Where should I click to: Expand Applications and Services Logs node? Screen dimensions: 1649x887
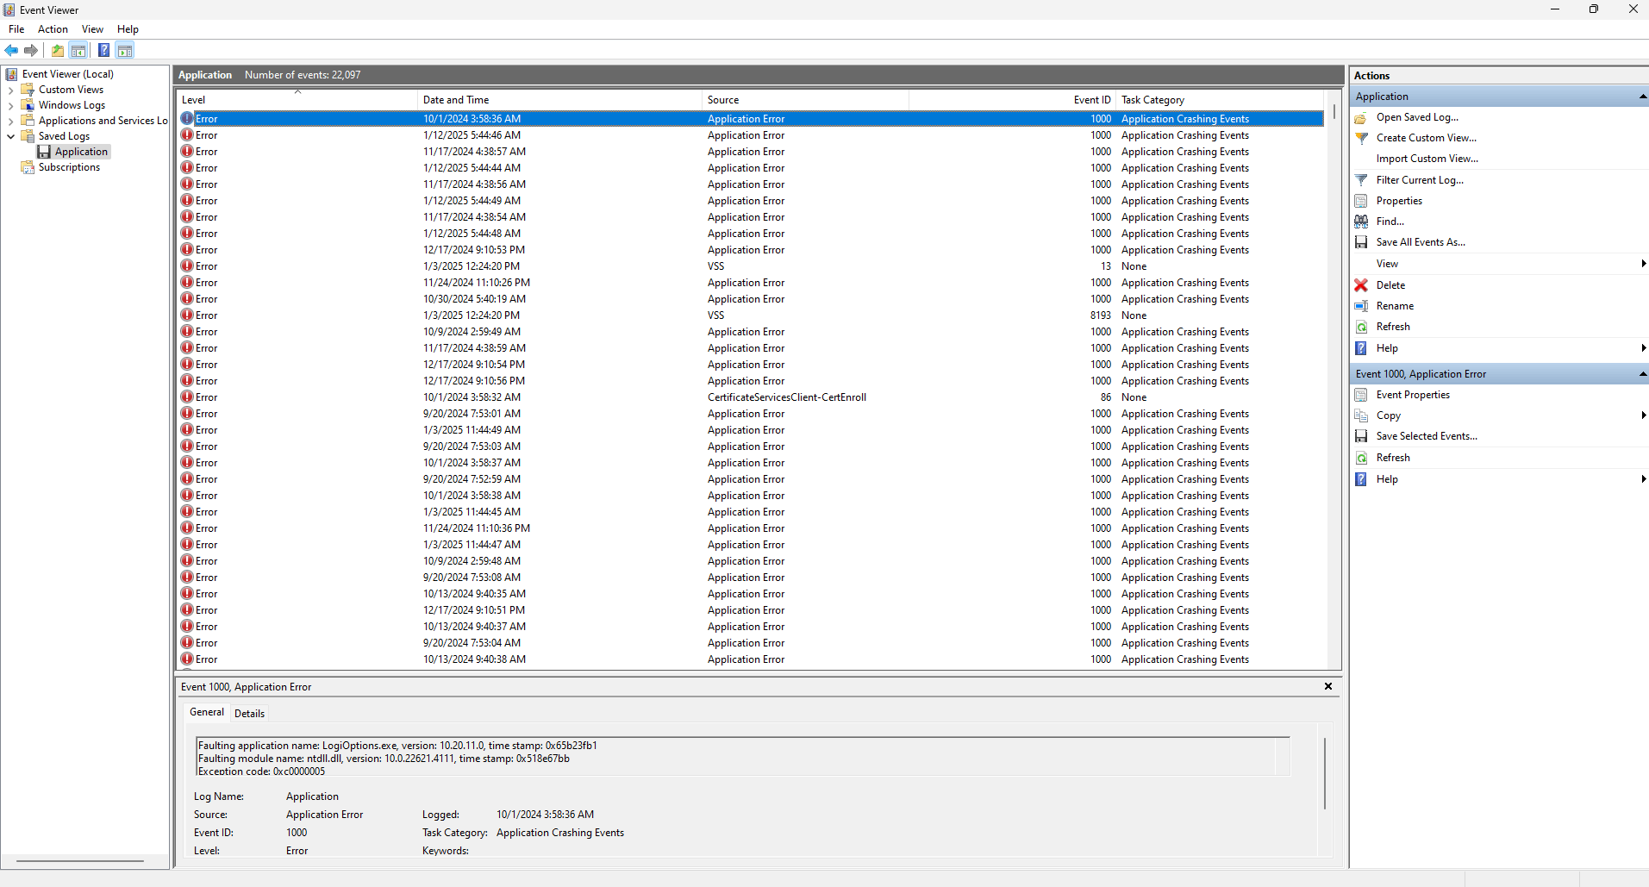pyautogui.click(x=10, y=121)
